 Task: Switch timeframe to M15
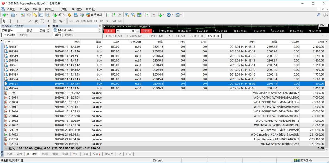pyautogui.click(x=83, y=21)
